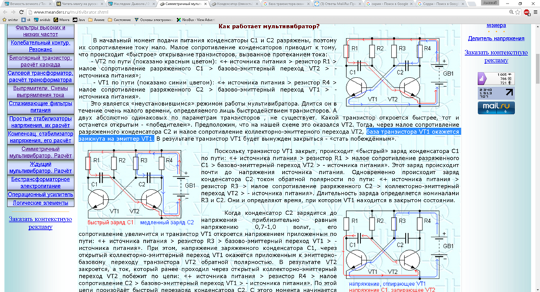
Task: Open the Chrome hamburger menu
Action: 535,12
